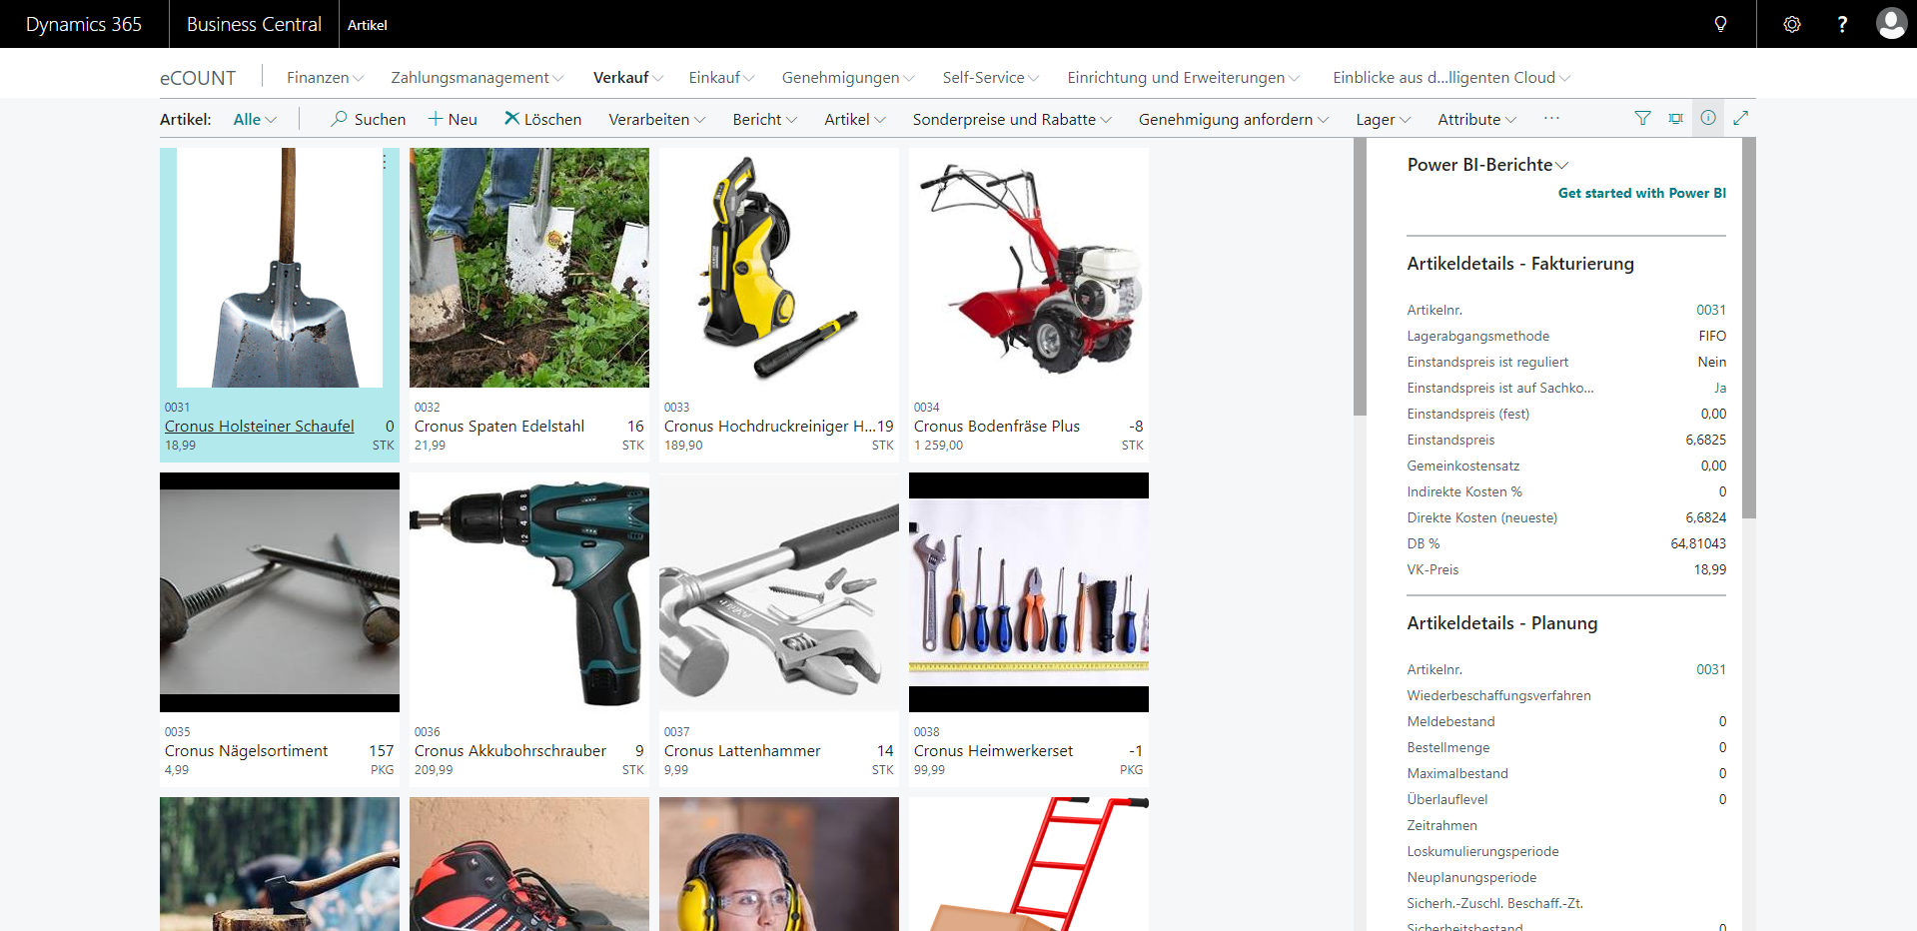Select the red hand truck tile

pyautogui.click(x=1029, y=864)
